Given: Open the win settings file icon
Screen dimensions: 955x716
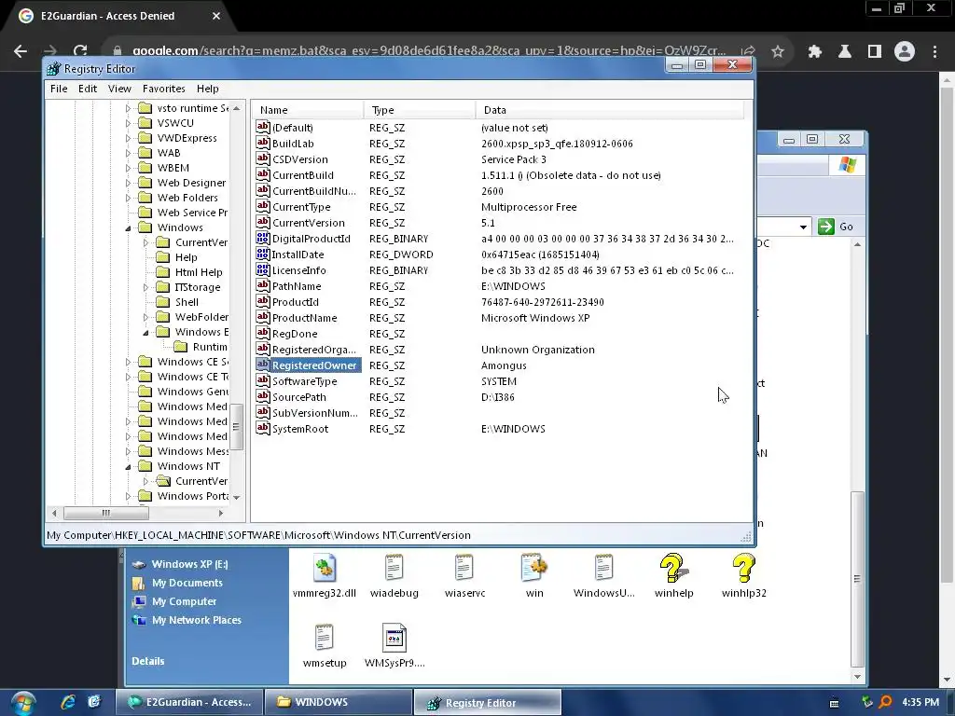Looking at the screenshot, I should [x=534, y=568].
